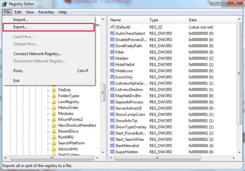The image size is (245, 171).
Task: Click the FileExts folder icon
Action: [x=54, y=90]
